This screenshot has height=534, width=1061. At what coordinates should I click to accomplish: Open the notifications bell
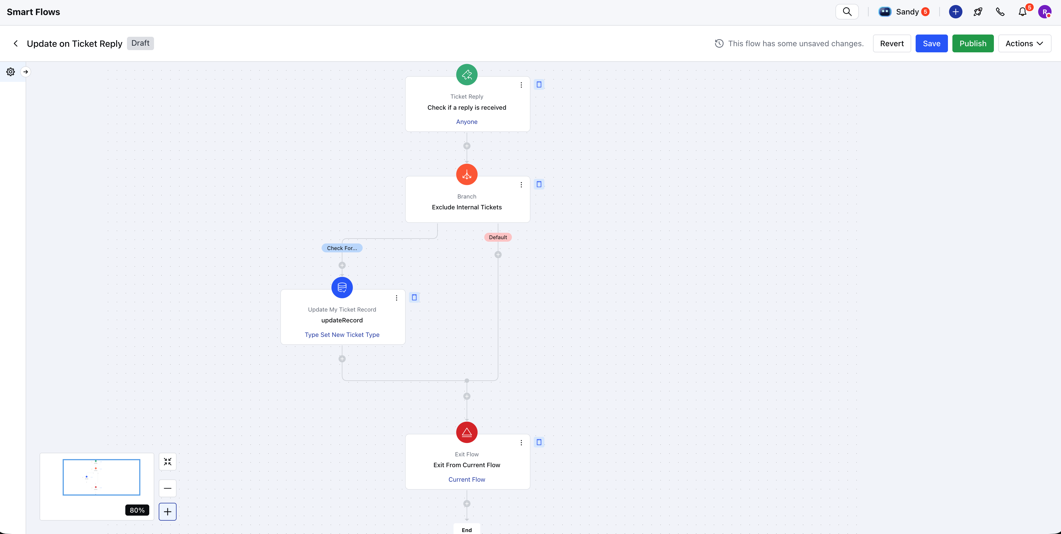coord(1022,12)
